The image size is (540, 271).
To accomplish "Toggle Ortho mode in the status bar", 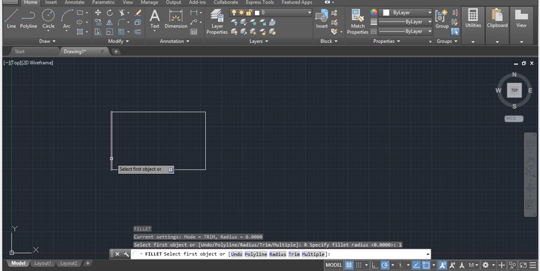I will click(375, 265).
